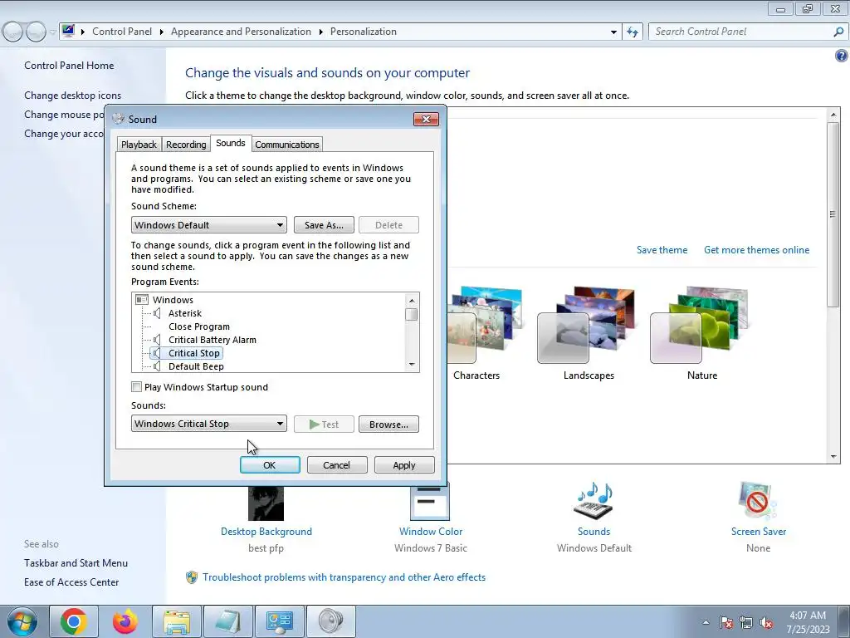Open Taskbar and Start Menu link
The width and height of the screenshot is (850, 638).
pos(76,563)
